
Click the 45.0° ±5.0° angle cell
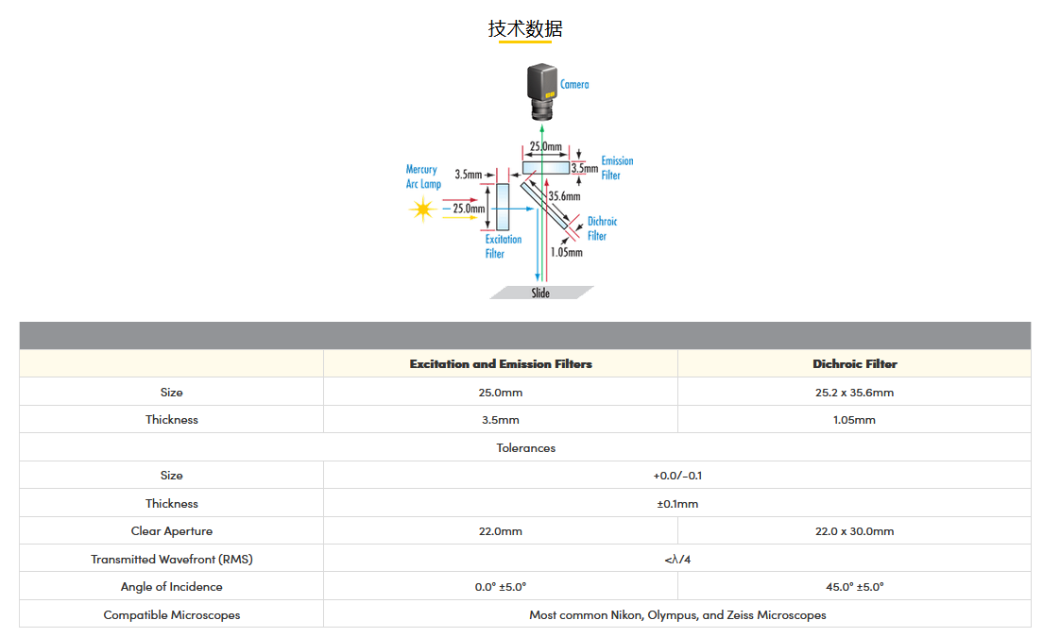854,587
